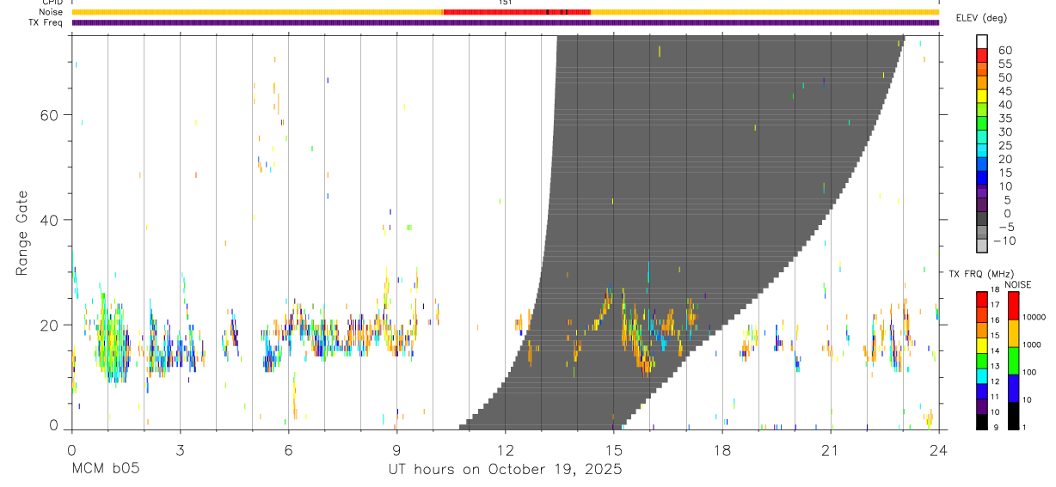This screenshot has height=487, width=1056.
Task: Click the 'MCM b05' label
Action: click(105, 469)
